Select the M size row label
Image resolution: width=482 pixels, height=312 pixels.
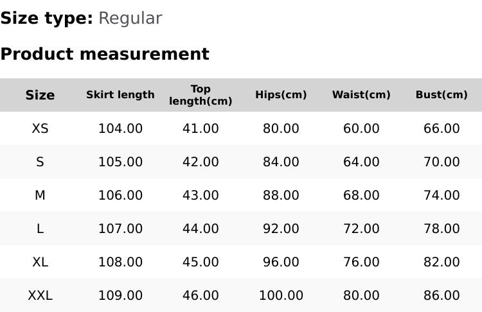tap(40, 195)
